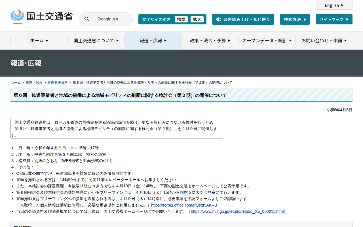363x227 pixels.
Task: Click the MLIT ministry logo
Action: click(41, 17)
